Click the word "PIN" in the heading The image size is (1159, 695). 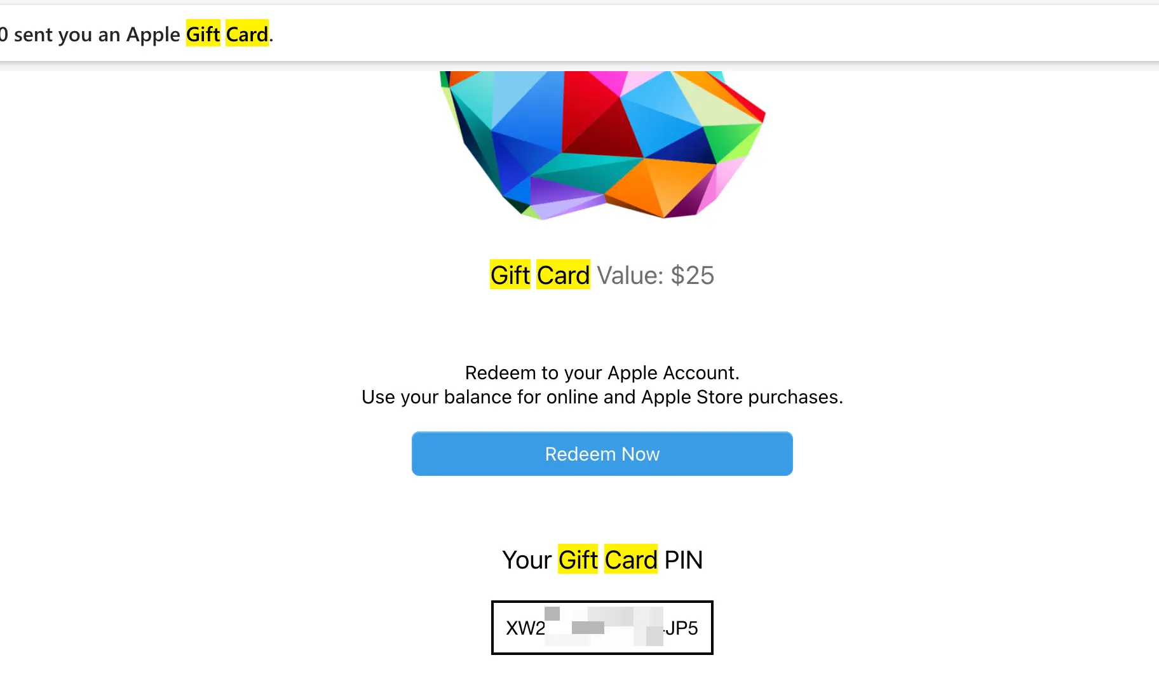click(x=683, y=560)
